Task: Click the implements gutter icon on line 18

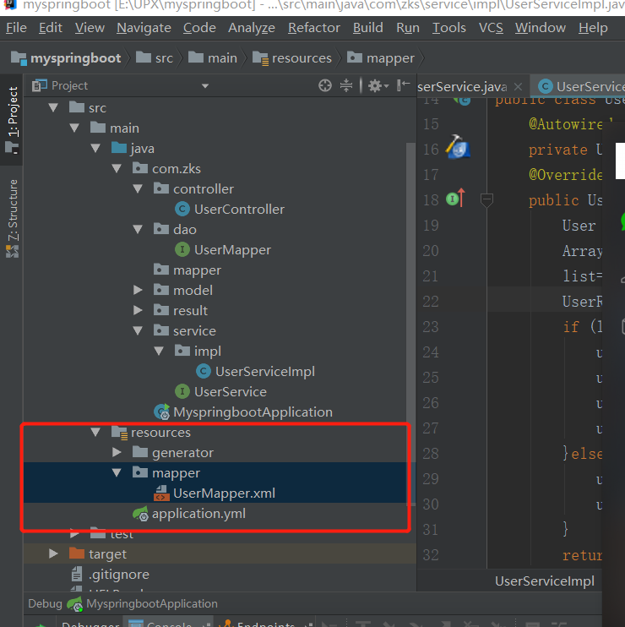Action: coord(455,198)
